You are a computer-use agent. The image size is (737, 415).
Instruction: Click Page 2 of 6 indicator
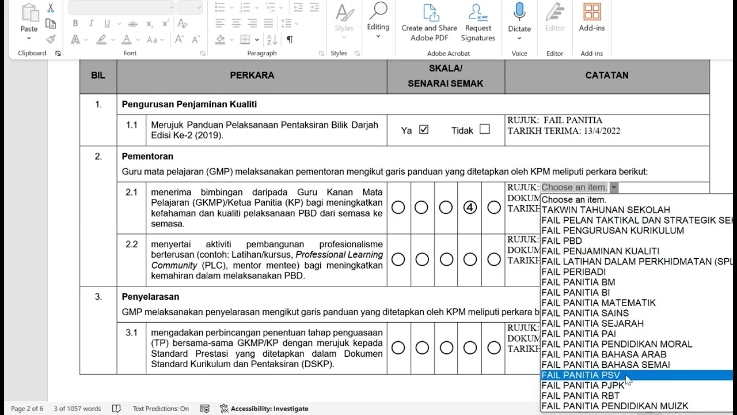pyautogui.click(x=27, y=409)
